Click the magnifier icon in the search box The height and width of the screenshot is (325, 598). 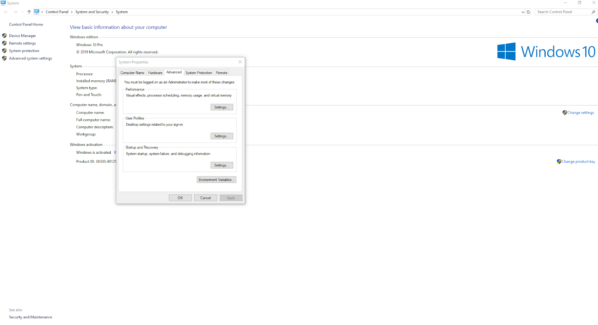point(593,12)
